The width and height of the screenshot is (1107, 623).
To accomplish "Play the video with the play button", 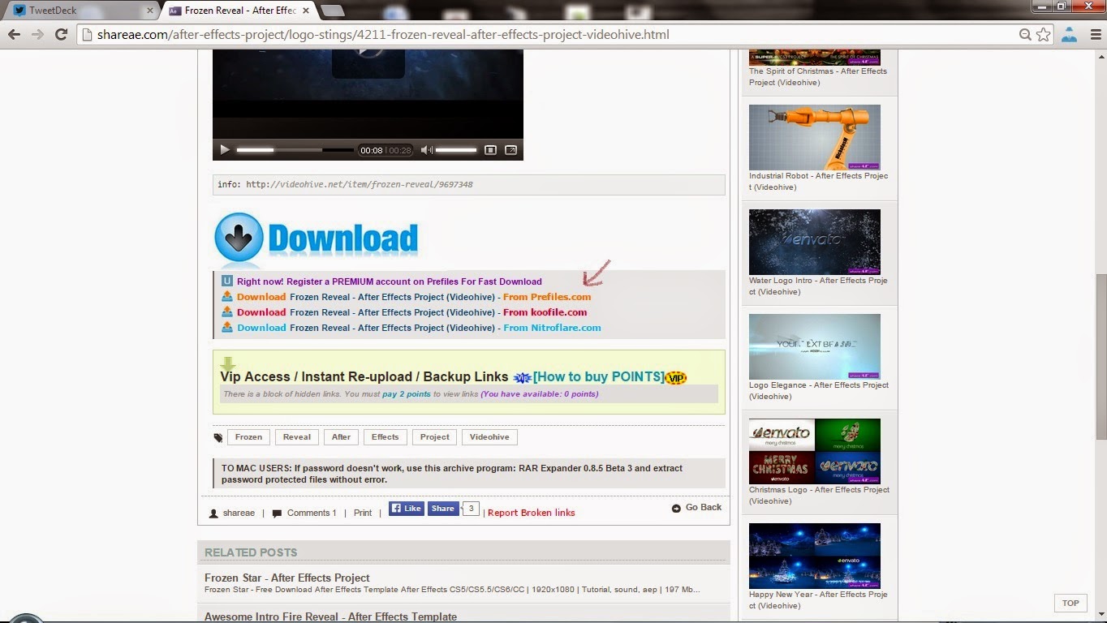I will point(225,150).
